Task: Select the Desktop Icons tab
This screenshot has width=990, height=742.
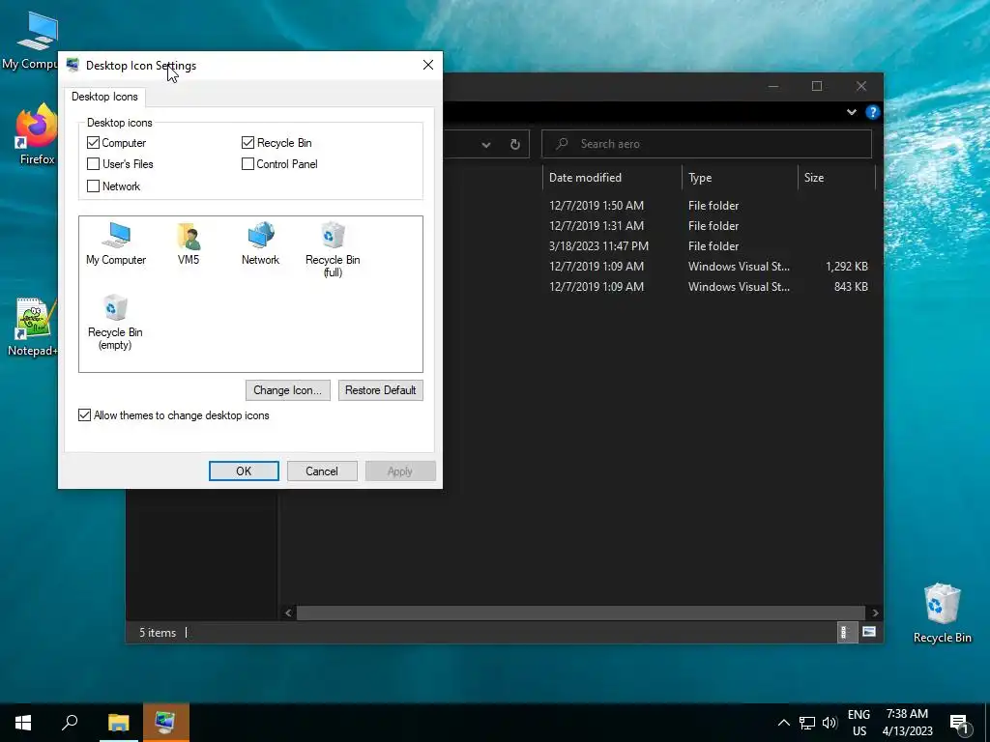Action: [x=104, y=97]
